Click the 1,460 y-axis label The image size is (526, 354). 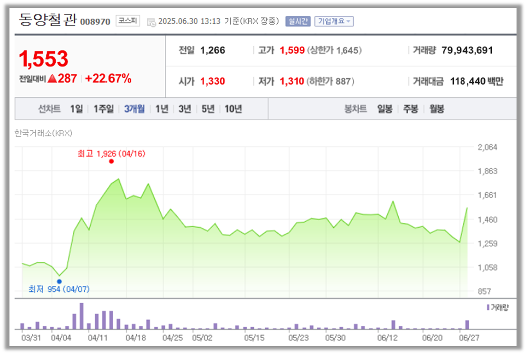click(x=488, y=219)
